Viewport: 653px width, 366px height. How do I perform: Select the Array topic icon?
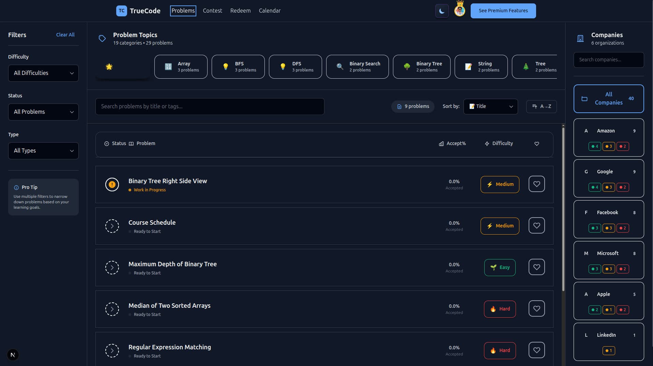coord(168,66)
